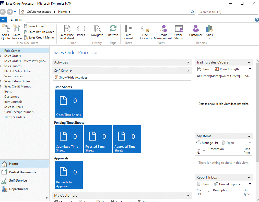Click GraVoc Associates in the address bar
The width and height of the screenshot is (259, 202).
[39, 12]
